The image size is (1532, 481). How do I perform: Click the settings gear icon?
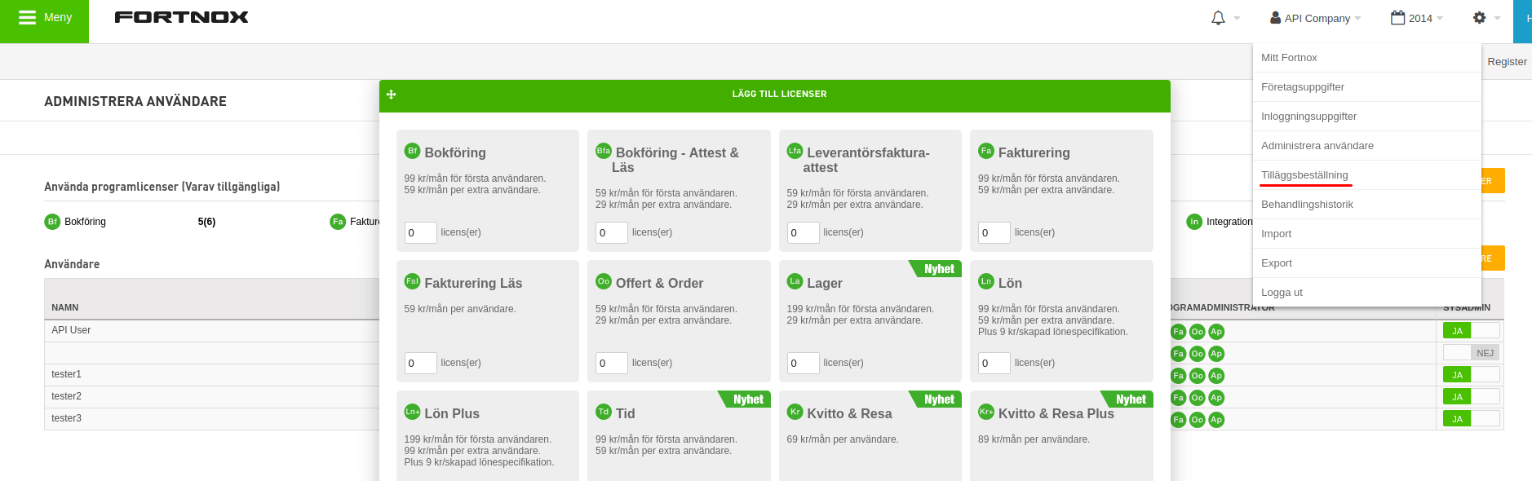point(1479,18)
